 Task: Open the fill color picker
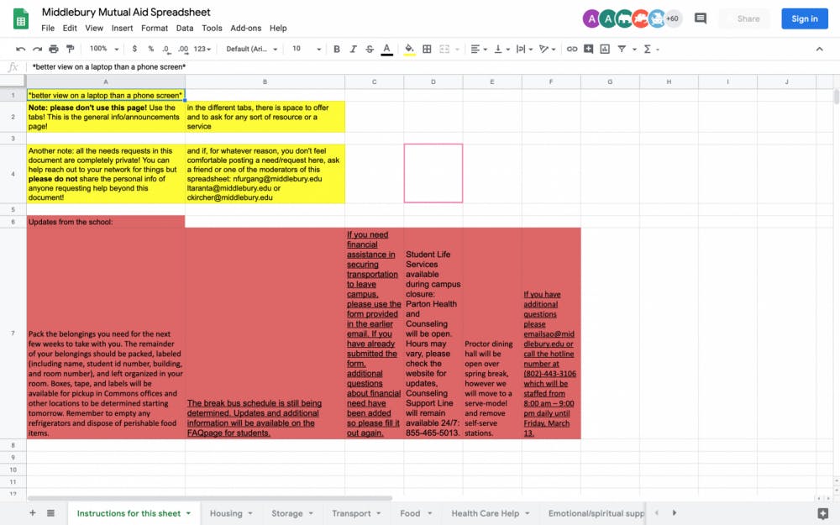409,50
